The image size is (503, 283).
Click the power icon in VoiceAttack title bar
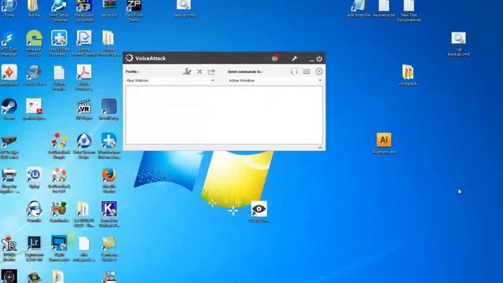[319, 59]
